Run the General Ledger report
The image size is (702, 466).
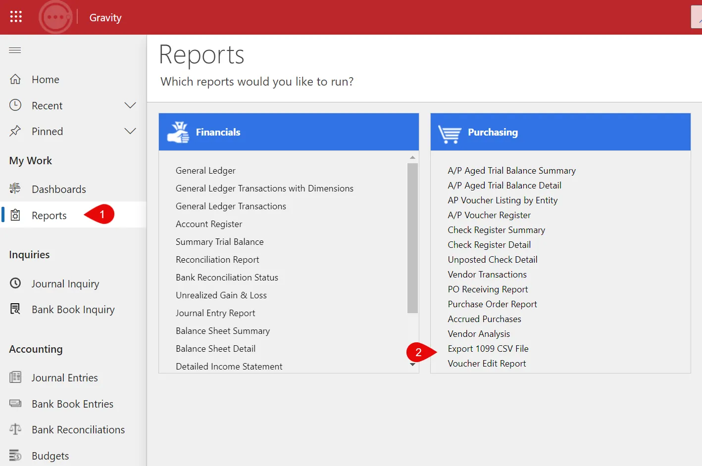(x=205, y=171)
